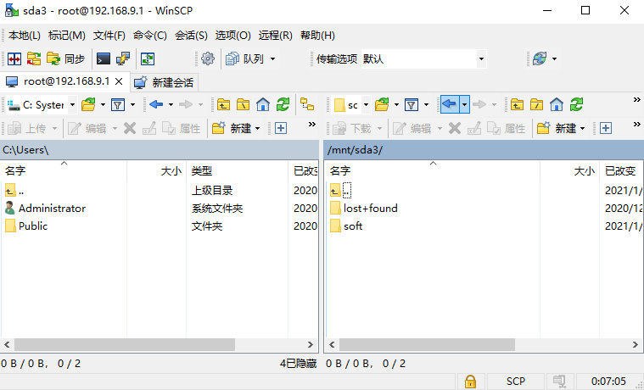Open the 新建会话 new session tab
This screenshot has width=644, height=390.
click(165, 82)
